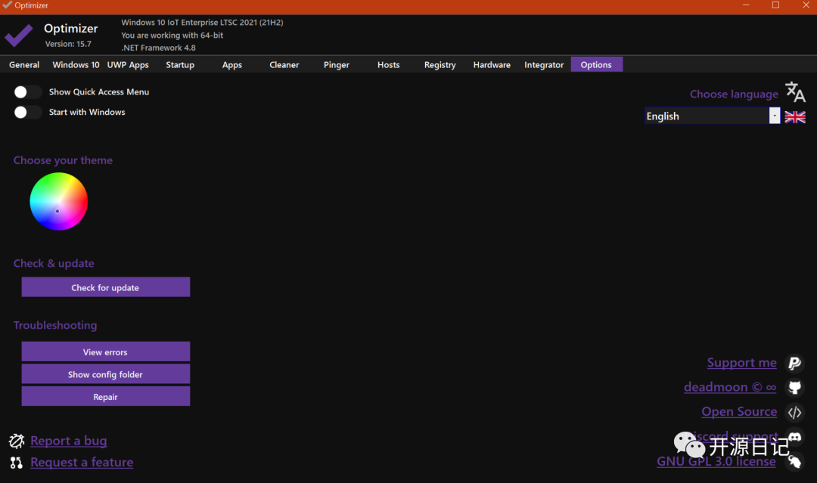Viewport: 817px width, 483px height.
Task: Click 'You are working with 64-bit' text
Action: [172, 36]
